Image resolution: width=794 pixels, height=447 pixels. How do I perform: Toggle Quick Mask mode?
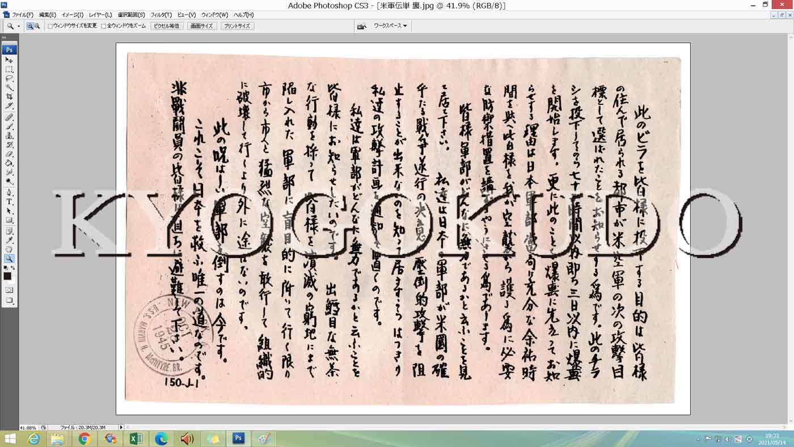point(9,289)
